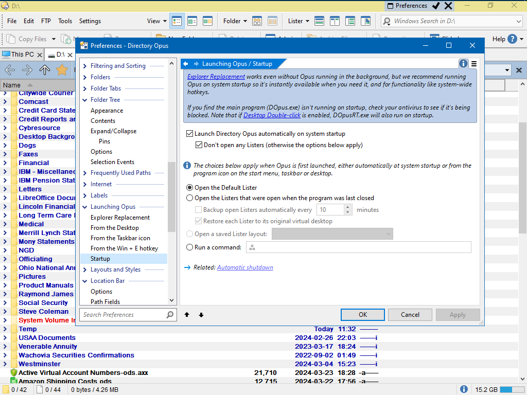This screenshot has height=395, width=527.
Task: Open the Preferences hamburger menu
Action: 474,64
